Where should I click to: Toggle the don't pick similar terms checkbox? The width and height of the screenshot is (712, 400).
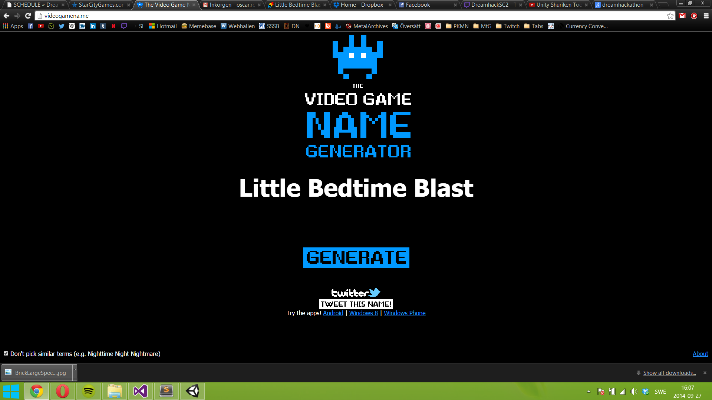6,353
